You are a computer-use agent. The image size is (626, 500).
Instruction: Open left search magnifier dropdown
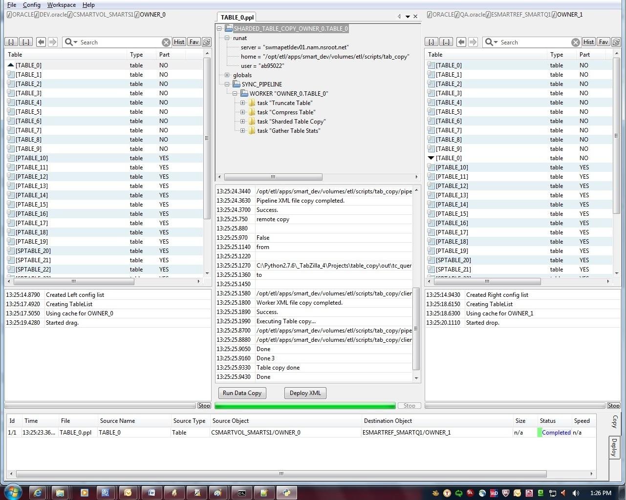tap(71, 42)
